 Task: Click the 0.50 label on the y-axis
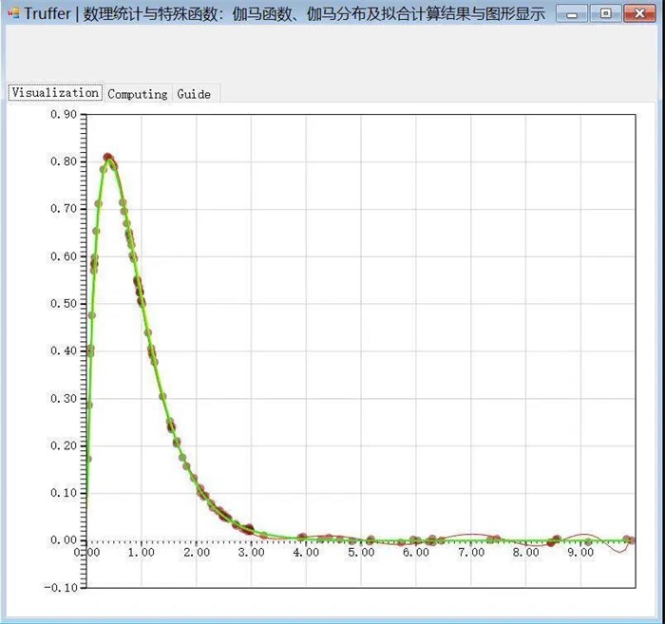[63, 304]
